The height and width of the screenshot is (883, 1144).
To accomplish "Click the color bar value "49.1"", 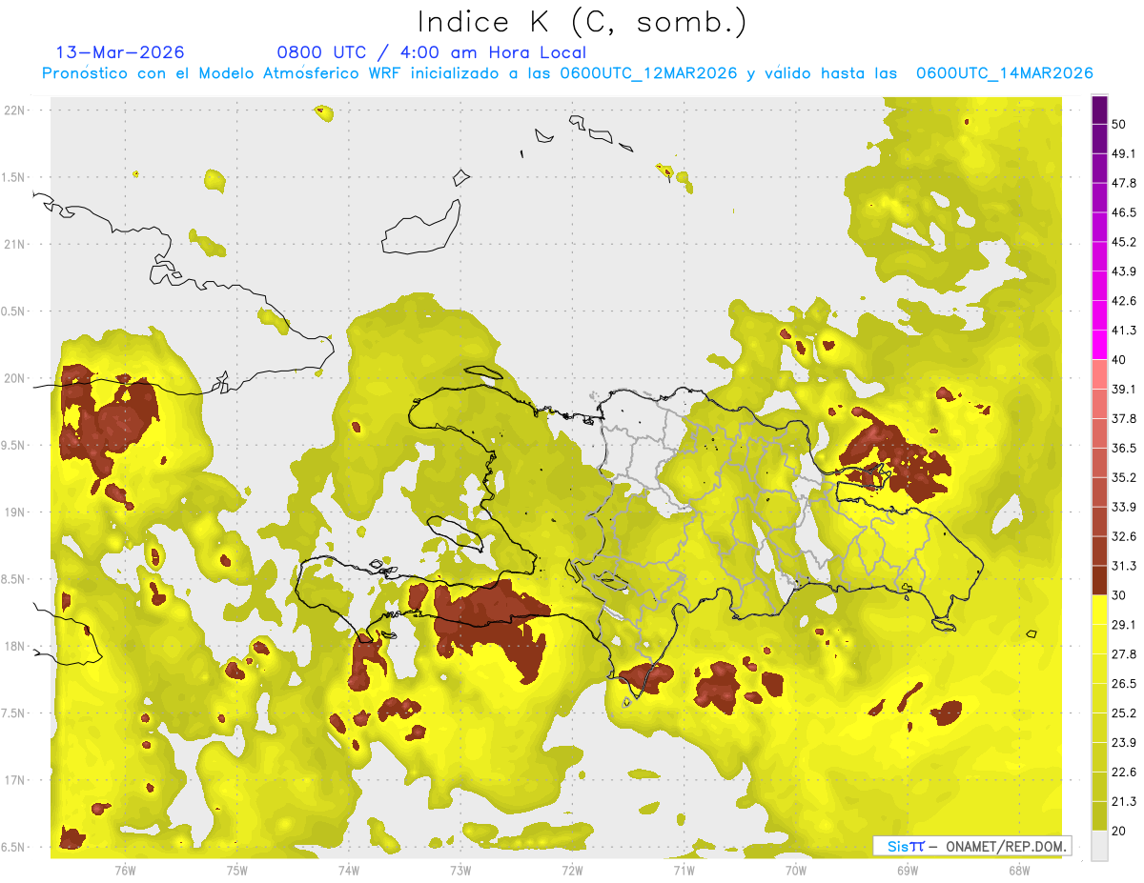I will [1124, 153].
